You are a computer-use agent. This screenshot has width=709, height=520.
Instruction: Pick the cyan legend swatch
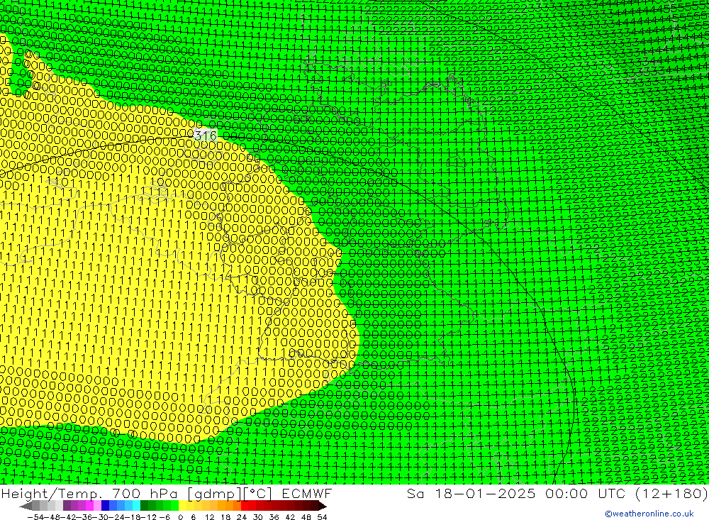coord(136,506)
